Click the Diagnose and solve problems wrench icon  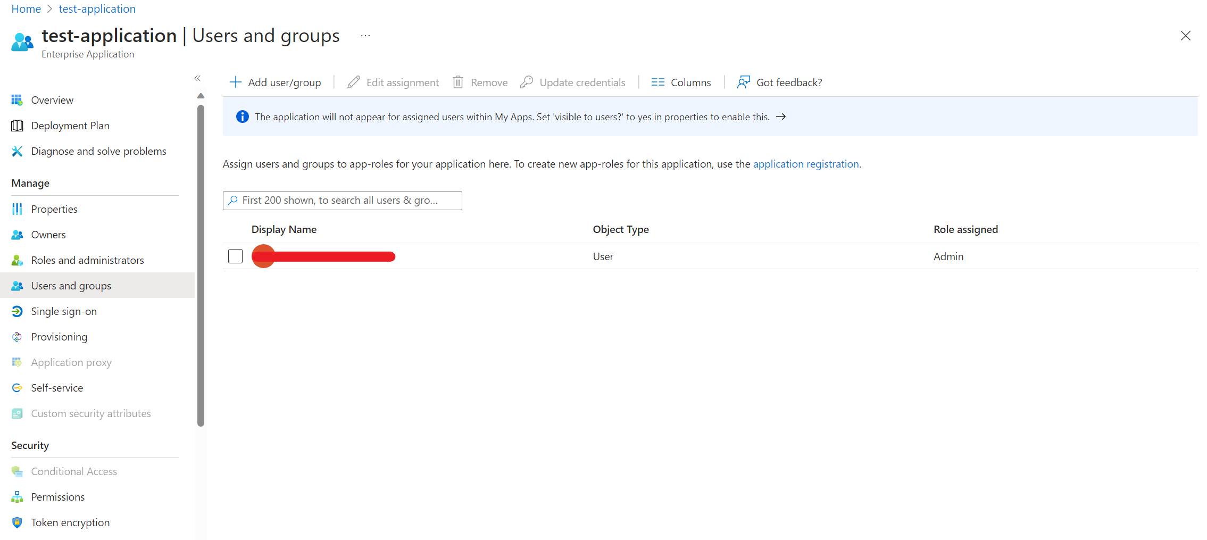point(17,151)
